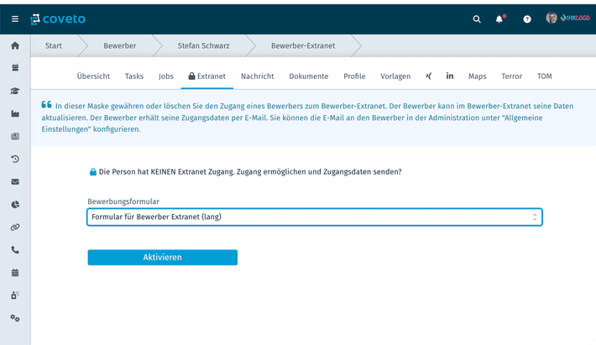The width and height of the screenshot is (596, 345).
Task: Open the notifications bell
Action: click(x=499, y=19)
